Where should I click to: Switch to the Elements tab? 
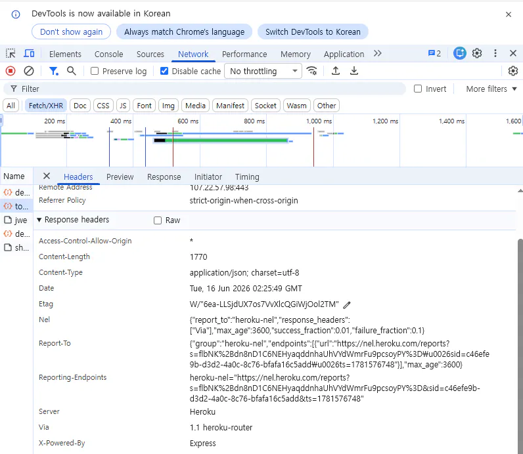66,54
